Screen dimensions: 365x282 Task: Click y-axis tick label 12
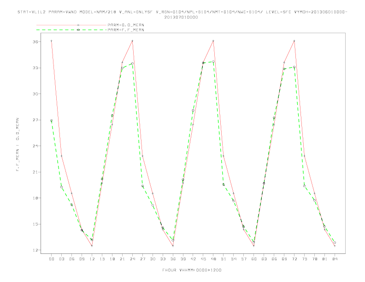click(35, 250)
